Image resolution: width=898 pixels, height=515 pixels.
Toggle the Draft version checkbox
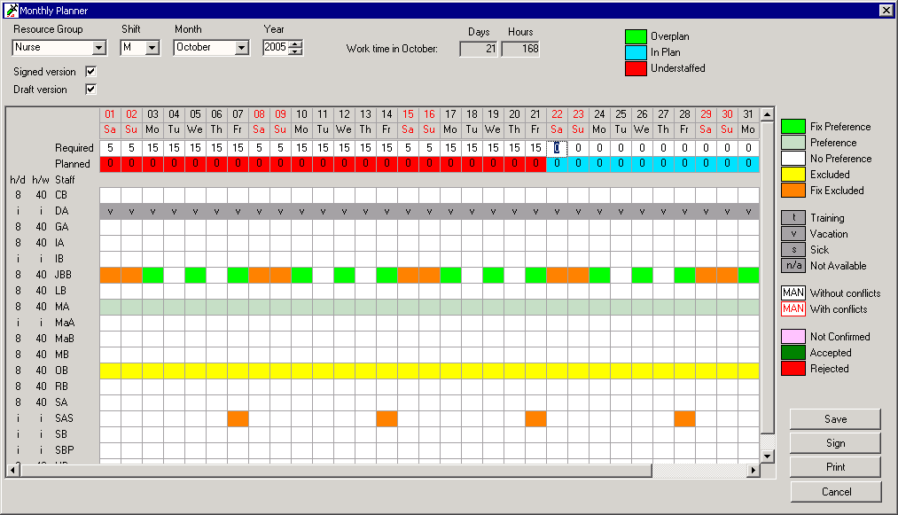[90, 90]
